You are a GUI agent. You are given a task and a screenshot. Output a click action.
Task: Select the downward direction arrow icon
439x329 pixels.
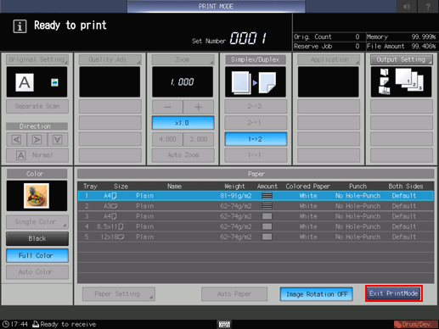coord(58,139)
